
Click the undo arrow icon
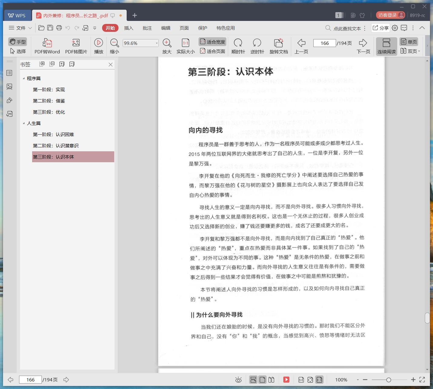click(68, 28)
